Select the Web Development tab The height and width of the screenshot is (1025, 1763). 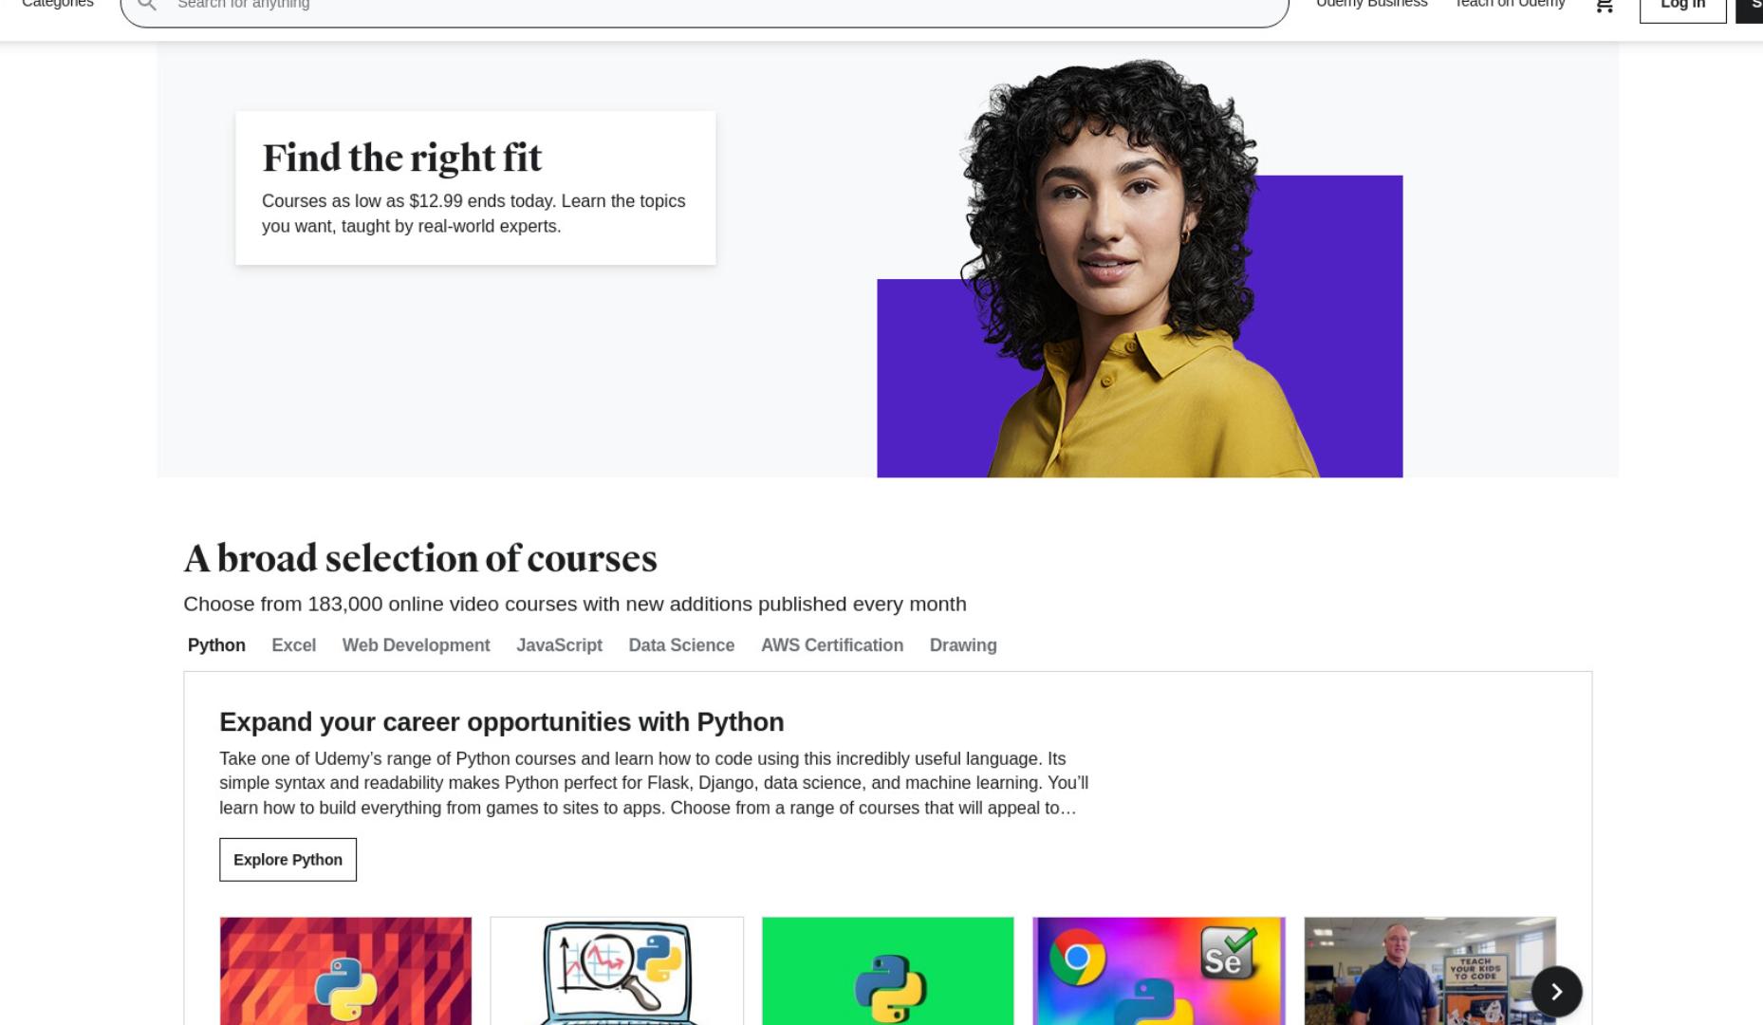(x=416, y=645)
